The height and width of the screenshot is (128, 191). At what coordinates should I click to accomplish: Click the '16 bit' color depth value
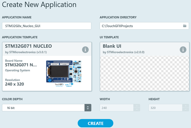(x=11, y=108)
